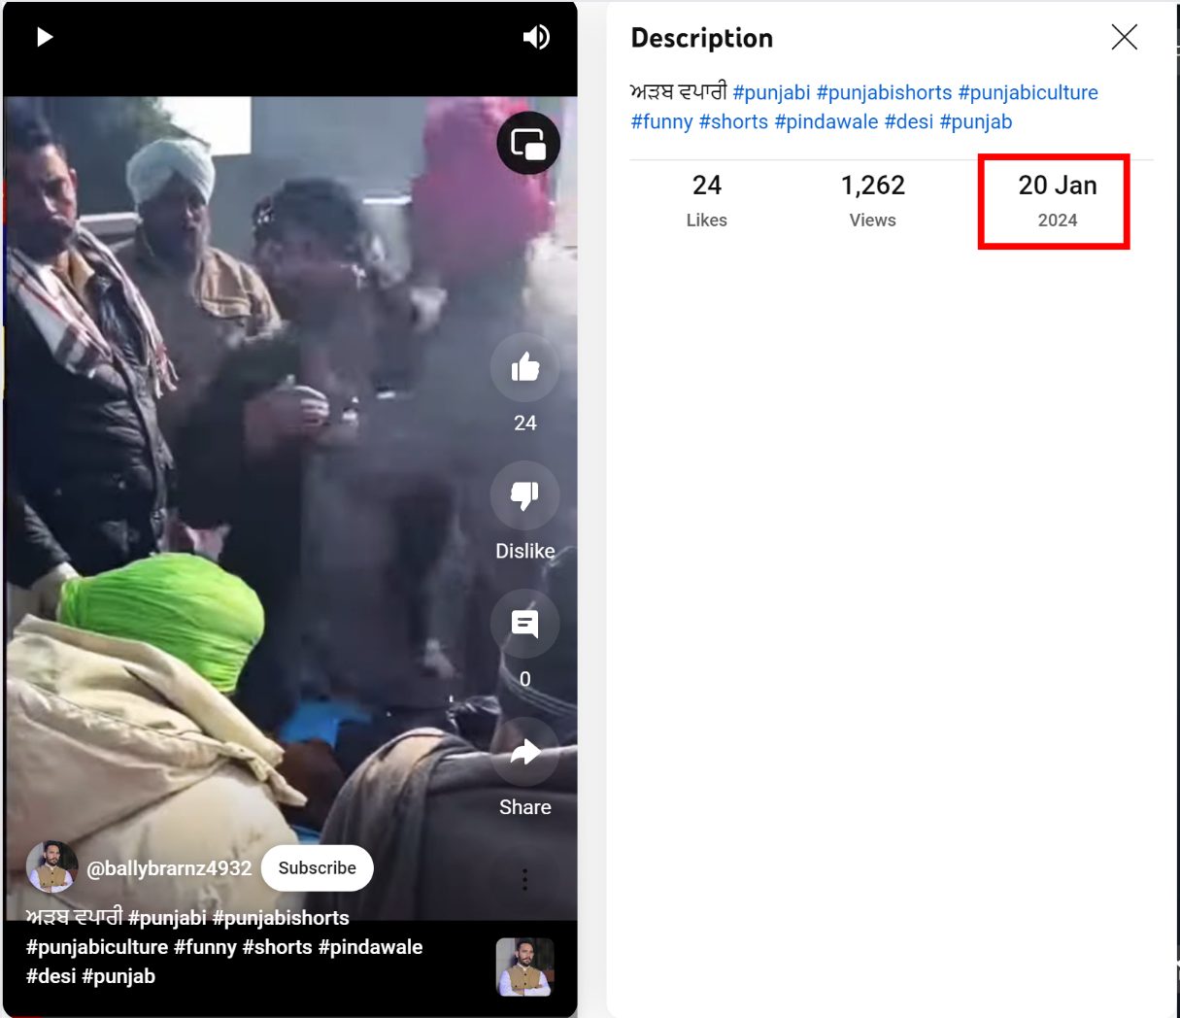Open miniplayer overlay icon on video
Viewport: 1180px width, 1018px height.
528,144
